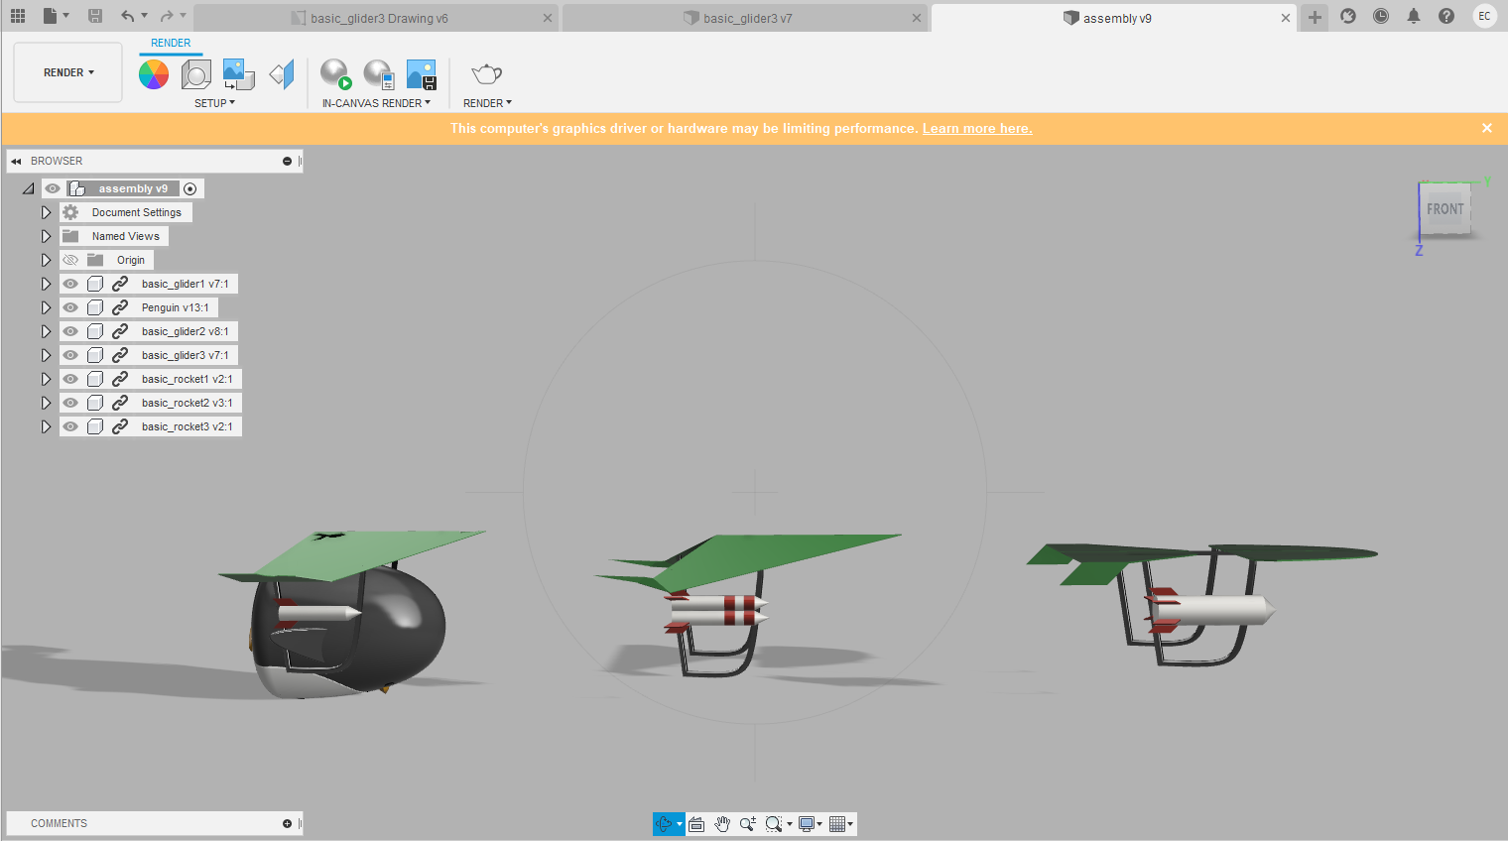This screenshot has height=841, width=1508.
Task: Click the RENDER workspace tab
Action: pyautogui.click(x=171, y=43)
